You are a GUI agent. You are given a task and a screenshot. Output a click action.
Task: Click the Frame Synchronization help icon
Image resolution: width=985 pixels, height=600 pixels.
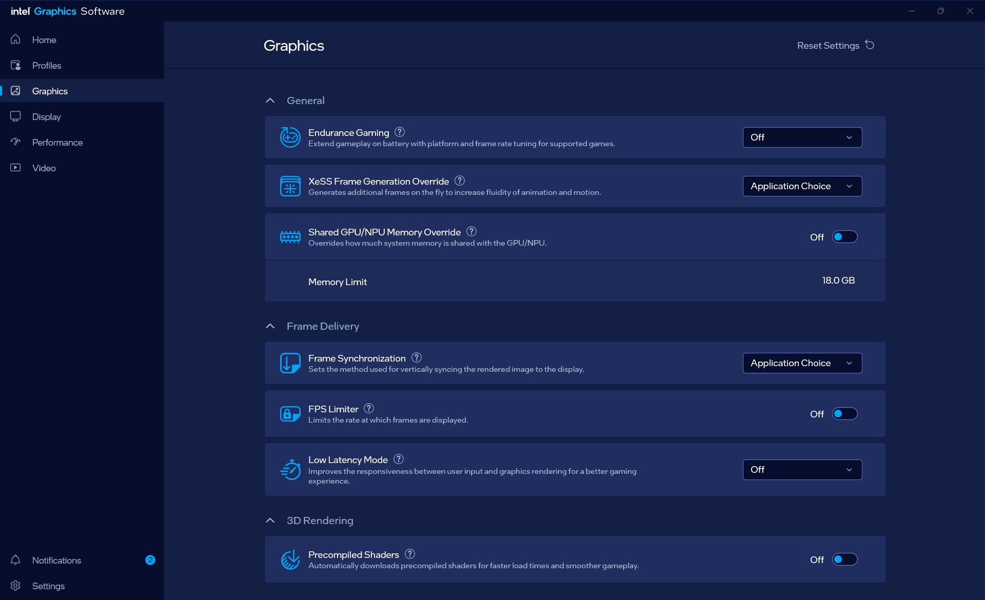[x=417, y=357]
